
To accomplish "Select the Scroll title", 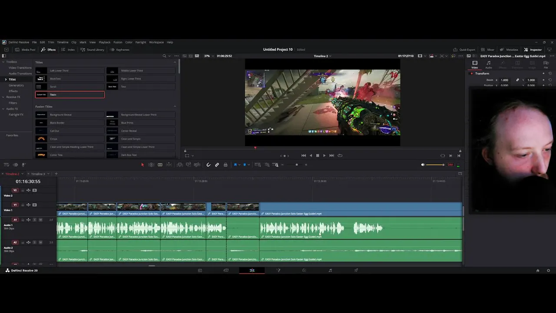I will (70, 87).
